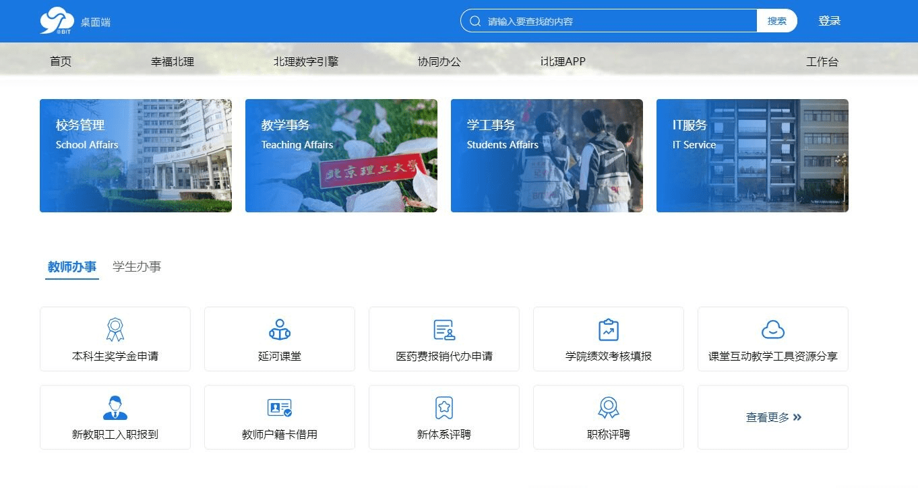Click the 新教职工入职报到 person icon
Viewport: 918px width, 488px height.
coord(115,408)
